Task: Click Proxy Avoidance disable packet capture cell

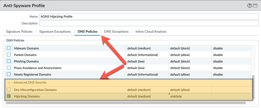Action: pos(231,68)
